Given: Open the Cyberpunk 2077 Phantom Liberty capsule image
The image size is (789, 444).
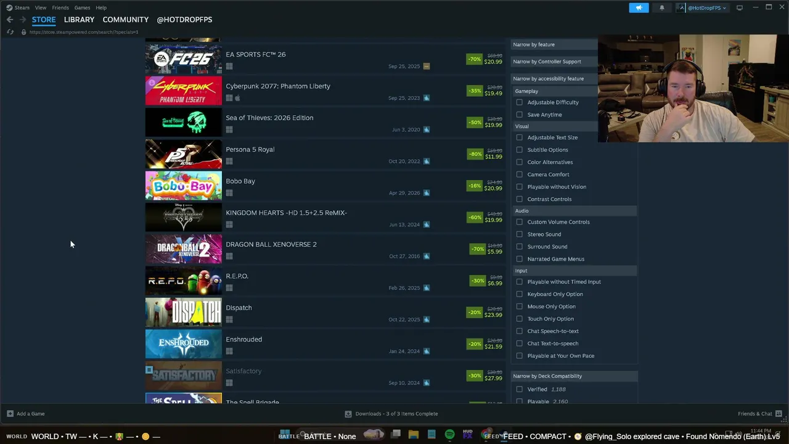Looking at the screenshot, I should 184,91.
